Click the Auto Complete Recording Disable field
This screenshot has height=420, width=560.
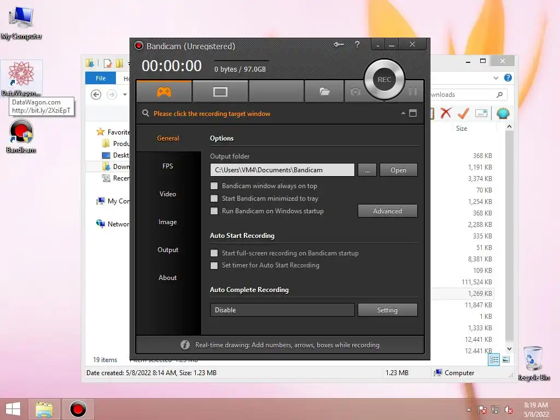tap(282, 310)
